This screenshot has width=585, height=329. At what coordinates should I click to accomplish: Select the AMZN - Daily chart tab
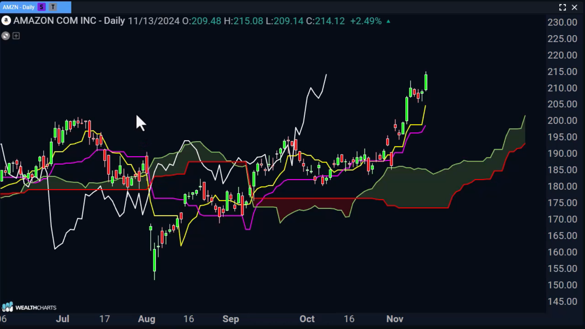click(x=35, y=7)
